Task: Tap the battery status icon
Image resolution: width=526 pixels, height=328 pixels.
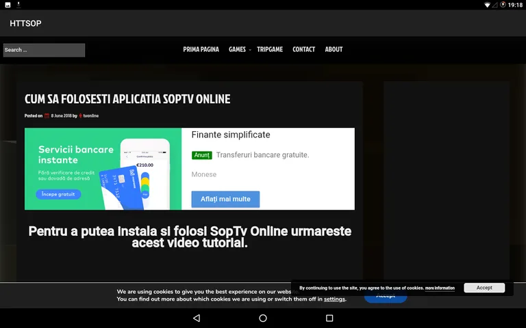Action: pos(503,5)
